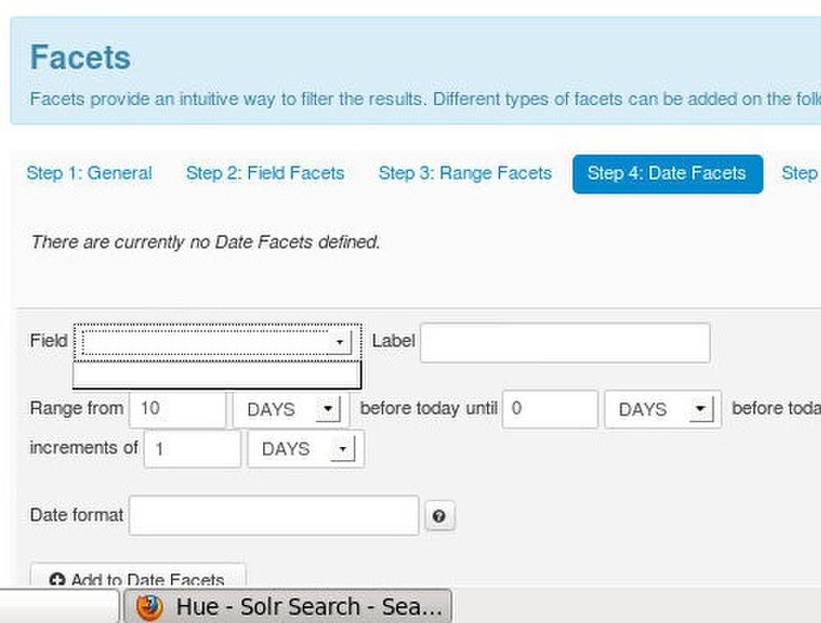Focus the Range from value field
The image size is (821, 623).
pyautogui.click(x=178, y=408)
